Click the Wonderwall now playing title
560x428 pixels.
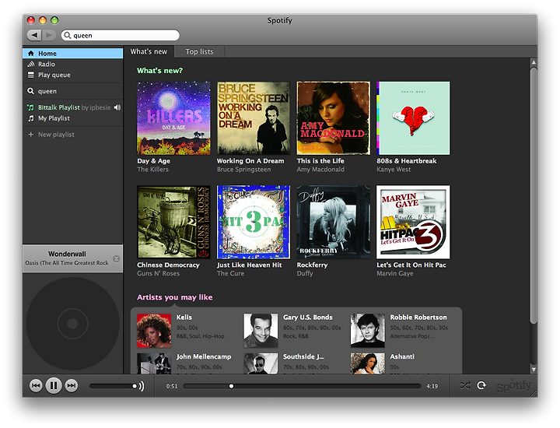tap(67, 254)
